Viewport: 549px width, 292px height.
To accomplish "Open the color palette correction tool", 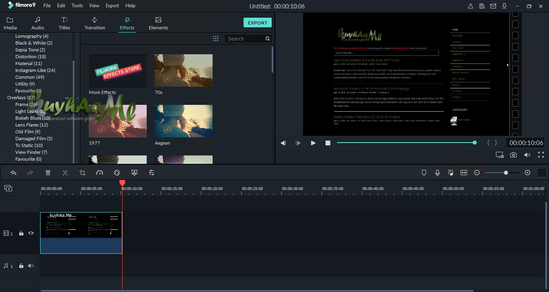I will [x=117, y=173].
